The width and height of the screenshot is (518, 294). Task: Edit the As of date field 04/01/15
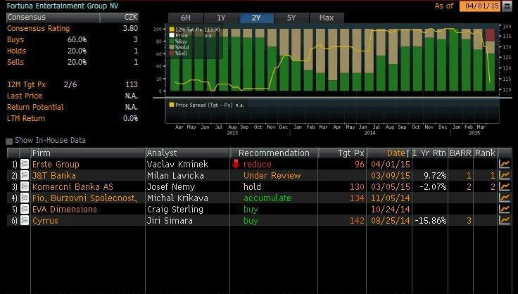pos(480,6)
